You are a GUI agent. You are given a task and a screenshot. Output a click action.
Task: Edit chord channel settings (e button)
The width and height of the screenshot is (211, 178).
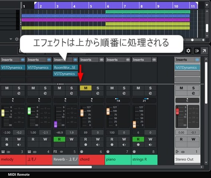(98, 93)
